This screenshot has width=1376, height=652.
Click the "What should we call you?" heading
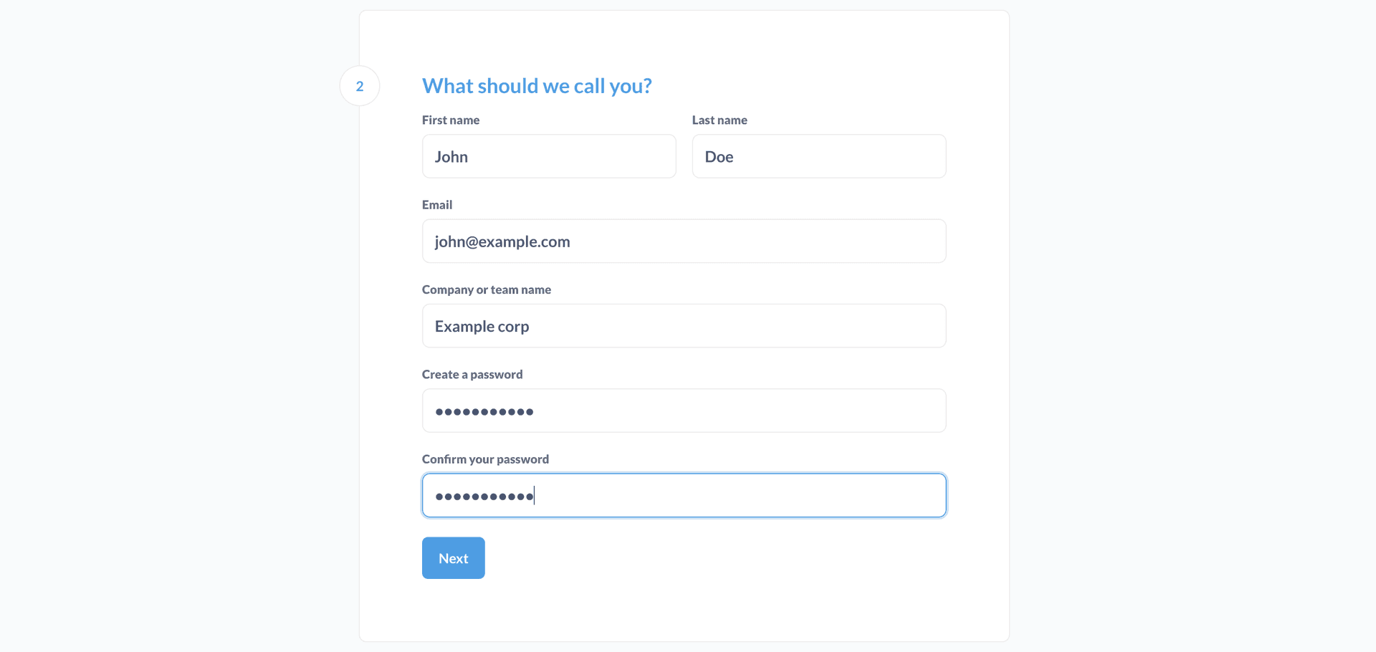pyautogui.click(x=536, y=86)
